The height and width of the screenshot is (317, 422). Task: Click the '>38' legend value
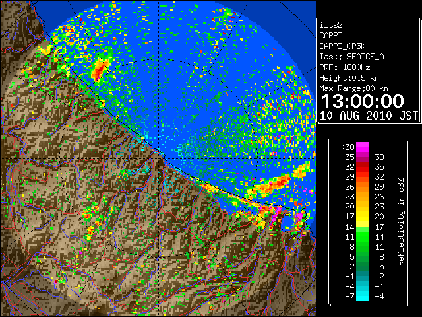347,147
